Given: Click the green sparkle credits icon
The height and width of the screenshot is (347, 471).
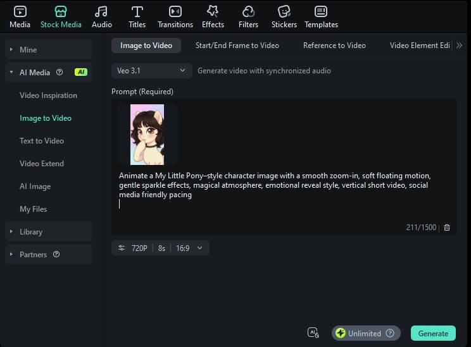Looking at the screenshot, I should pos(341,333).
